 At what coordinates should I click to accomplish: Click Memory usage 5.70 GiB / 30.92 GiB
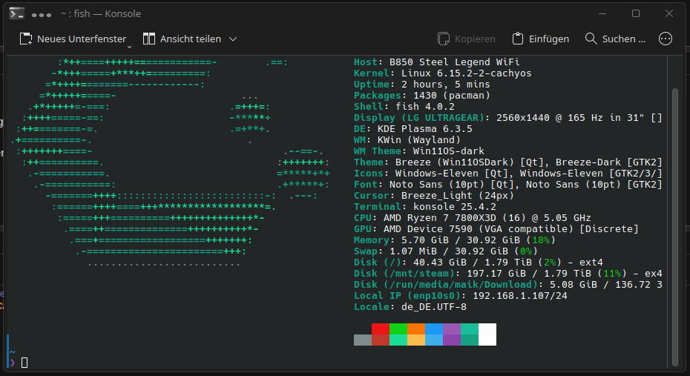pyautogui.click(x=461, y=240)
